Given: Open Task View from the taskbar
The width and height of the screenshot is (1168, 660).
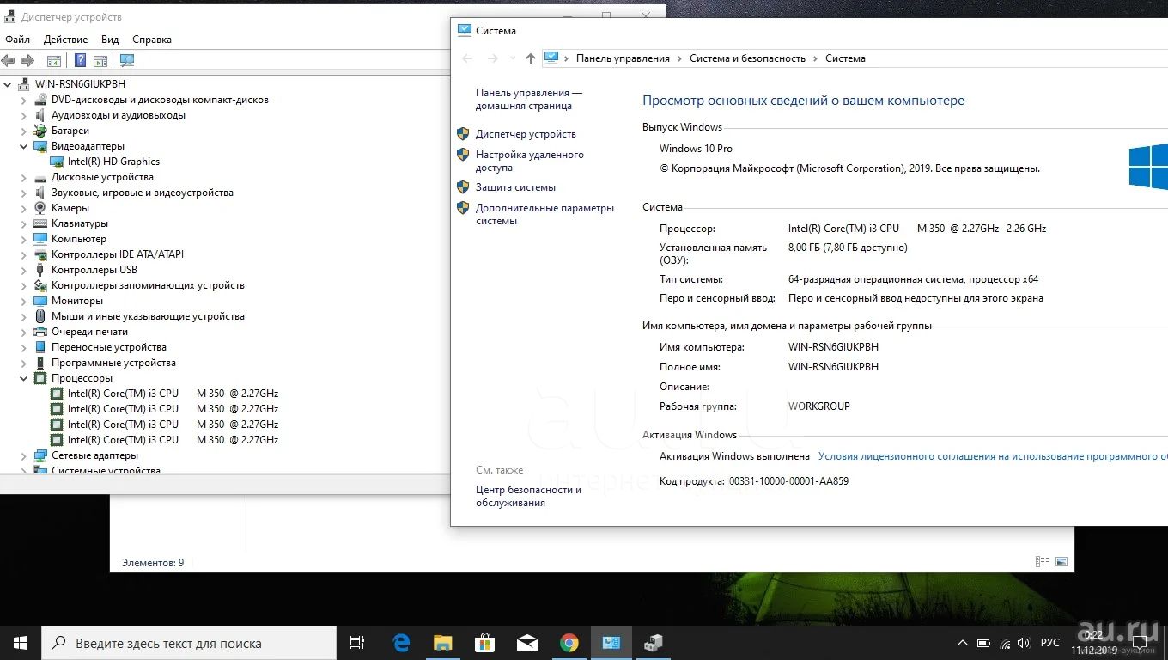Looking at the screenshot, I should [357, 643].
